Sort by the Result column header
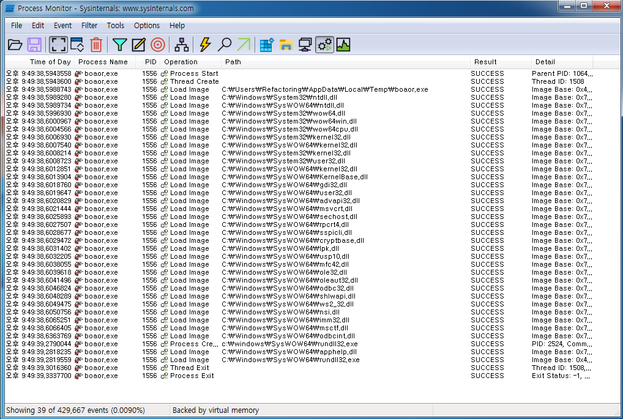 [501, 62]
